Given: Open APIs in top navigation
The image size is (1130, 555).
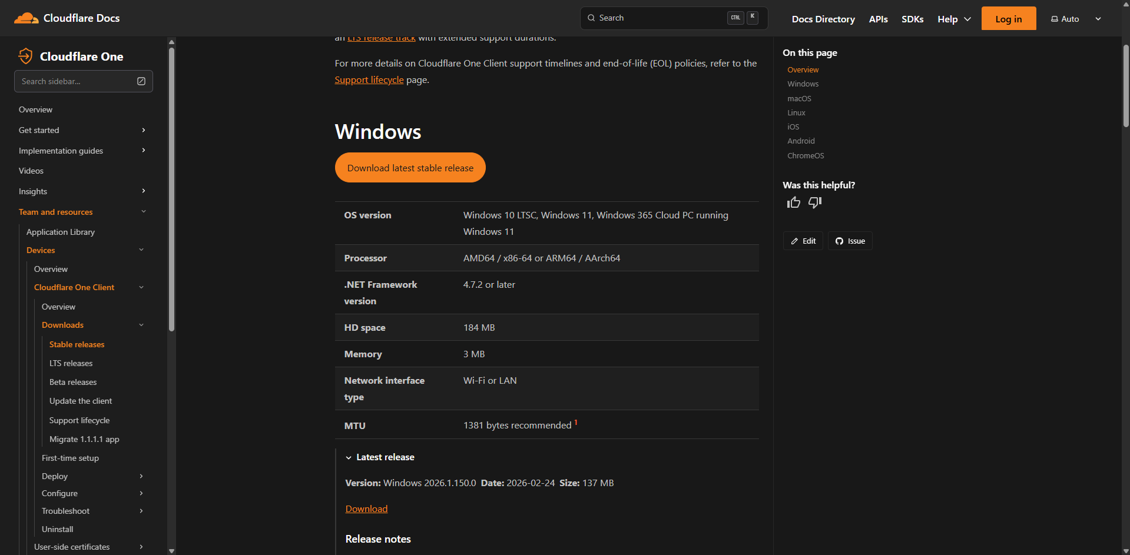Looking at the screenshot, I should (878, 19).
